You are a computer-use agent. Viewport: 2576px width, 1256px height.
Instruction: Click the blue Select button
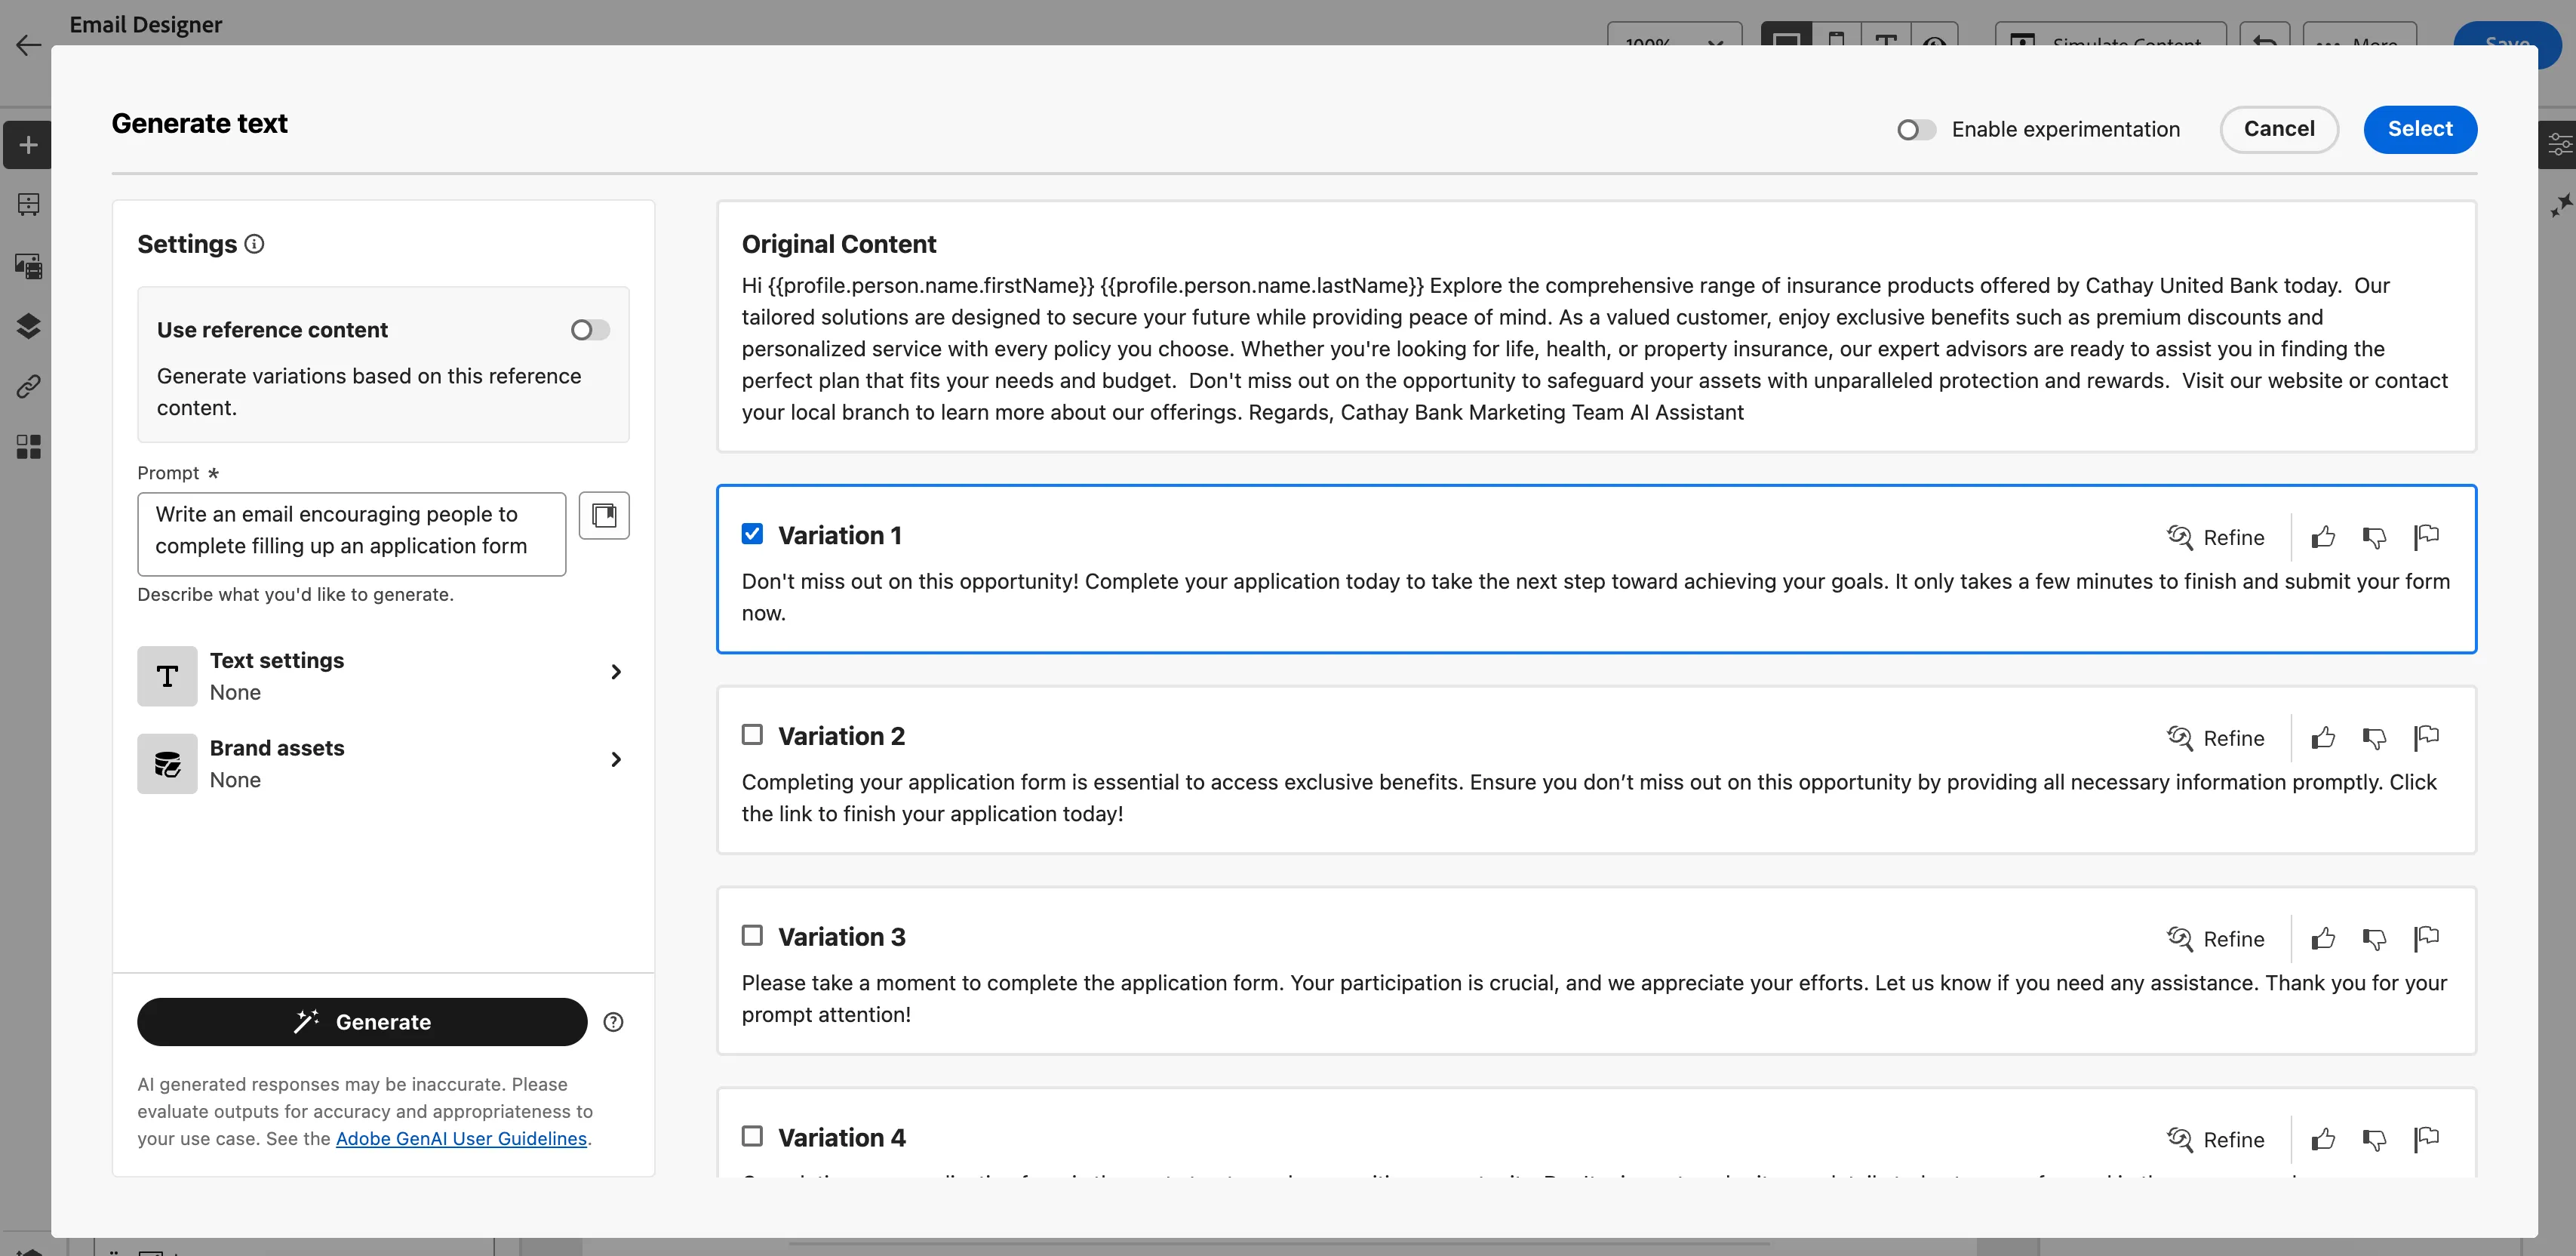[x=2420, y=129]
